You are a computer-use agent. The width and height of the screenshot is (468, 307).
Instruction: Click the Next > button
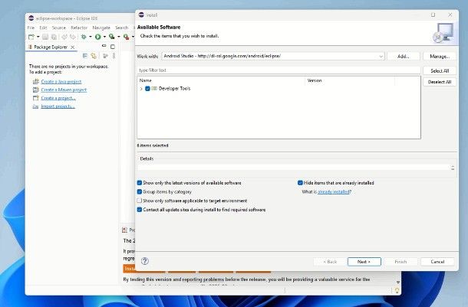click(364, 261)
